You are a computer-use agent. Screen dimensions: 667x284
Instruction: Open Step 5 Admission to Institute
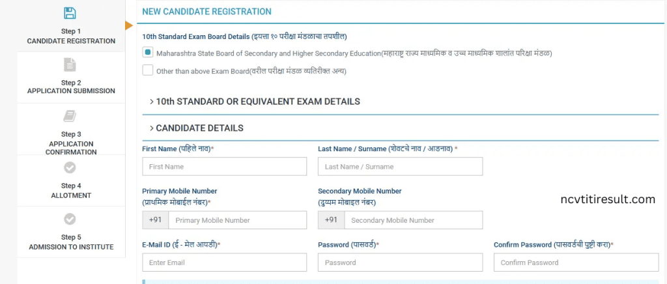70,242
